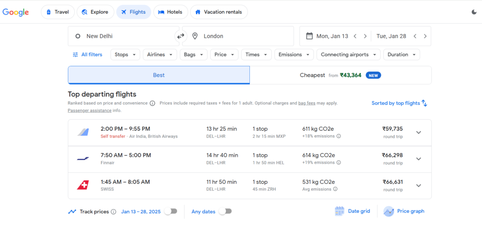Click the info icon beside Track prices
Viewport: 482px width, 225px height.
[113, 211]
